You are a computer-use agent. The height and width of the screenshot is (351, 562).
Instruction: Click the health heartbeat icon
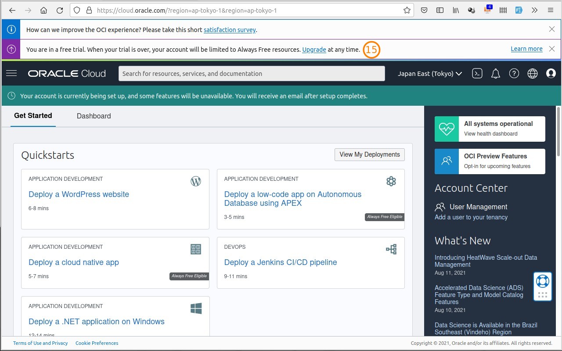coord(447,129)
